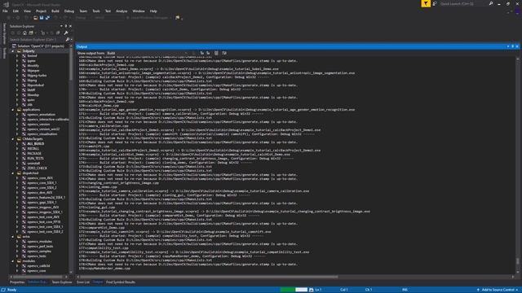
Task: Expand the ZERO_CHECK project node
Action: pyautogui.click(x=18, y=168)
